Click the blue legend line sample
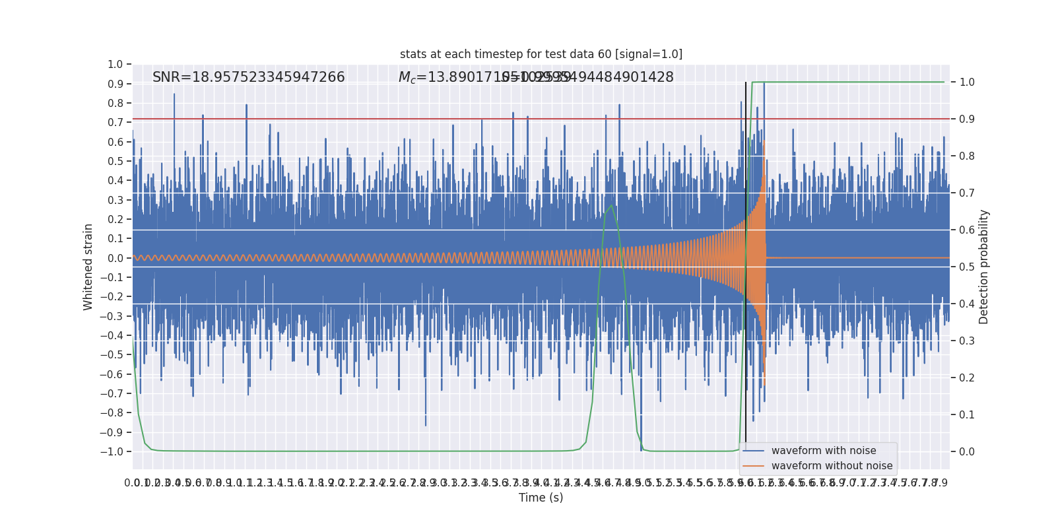This screenshot has height=528, width=1056. coord(754,451)
